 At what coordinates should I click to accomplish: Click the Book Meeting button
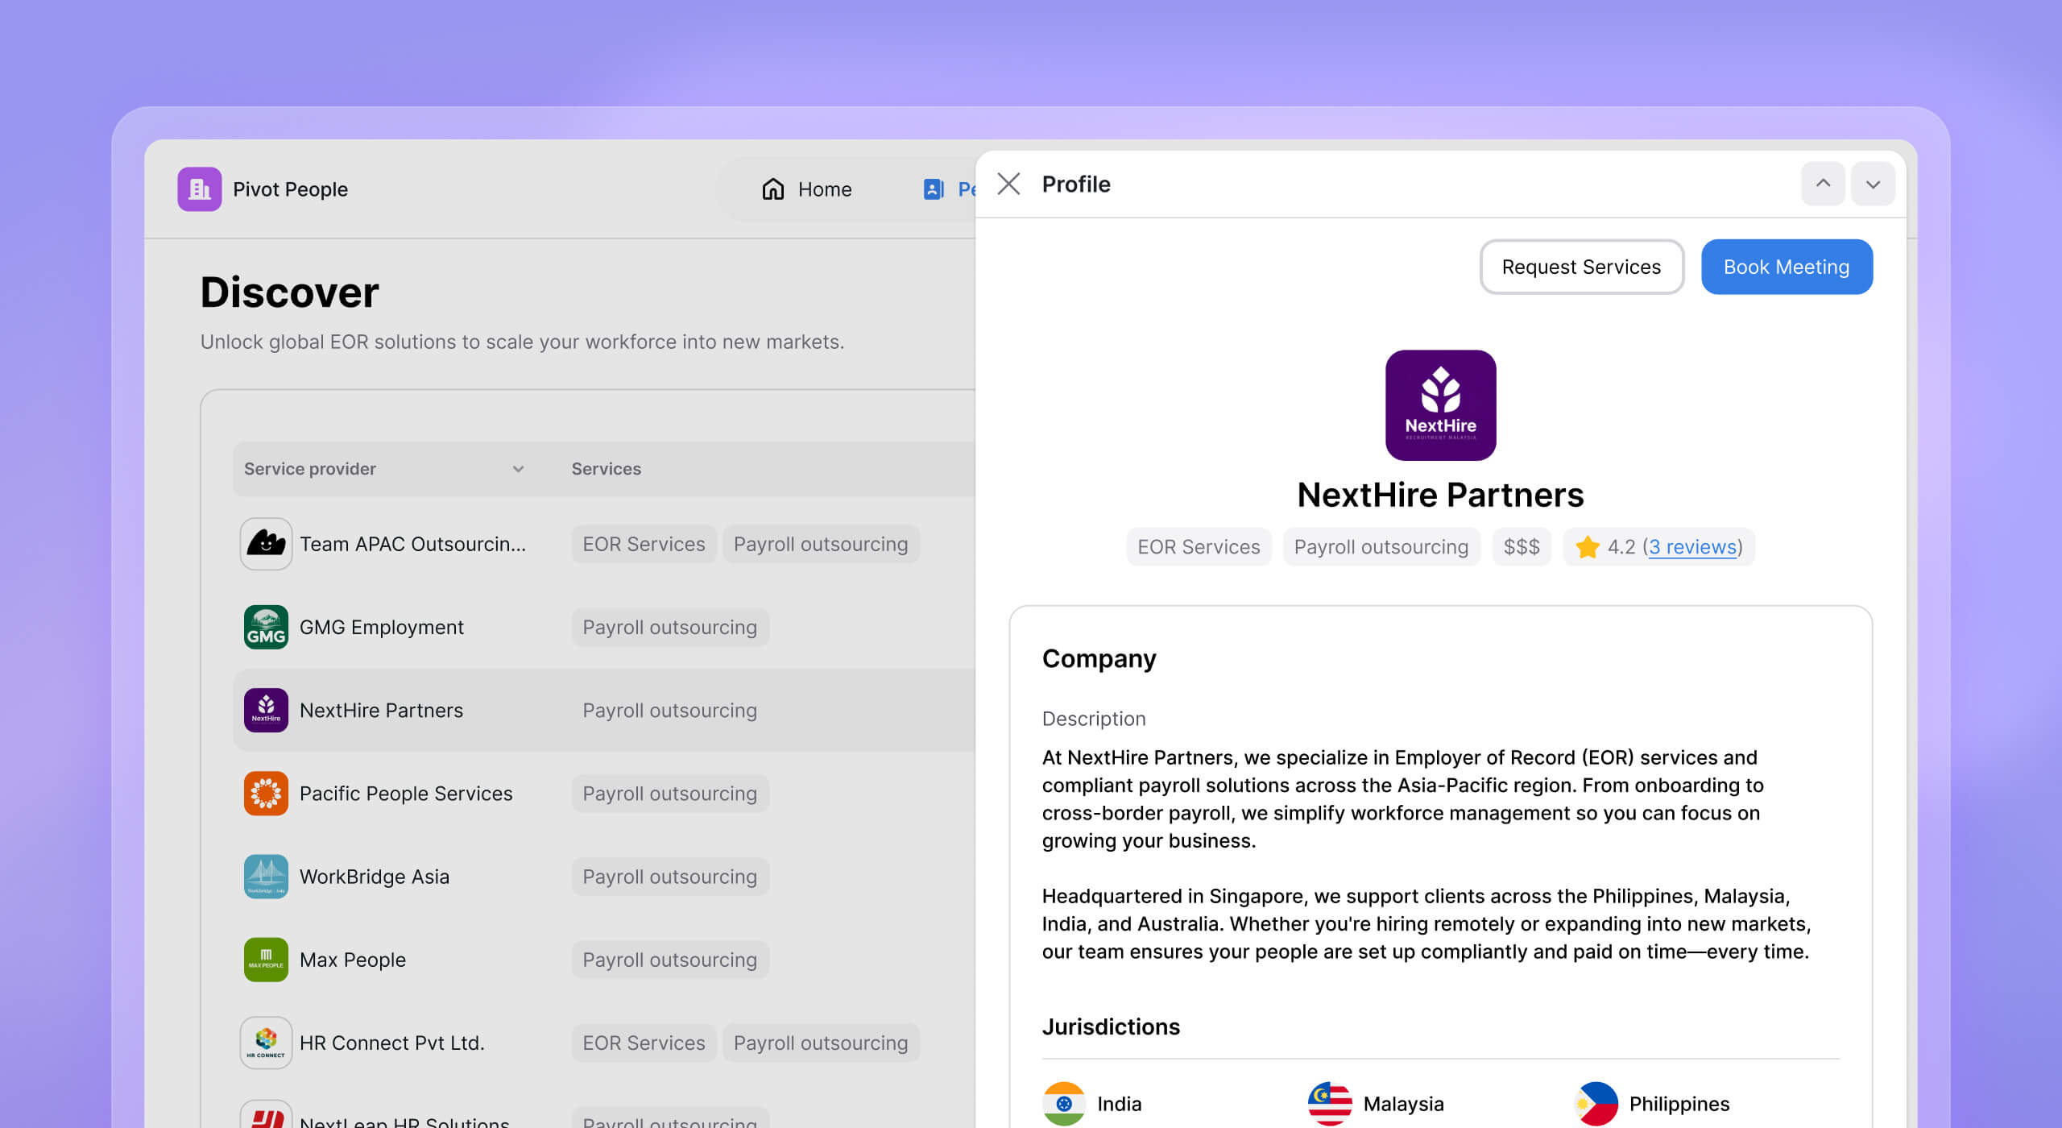[x=1786, y=267]
